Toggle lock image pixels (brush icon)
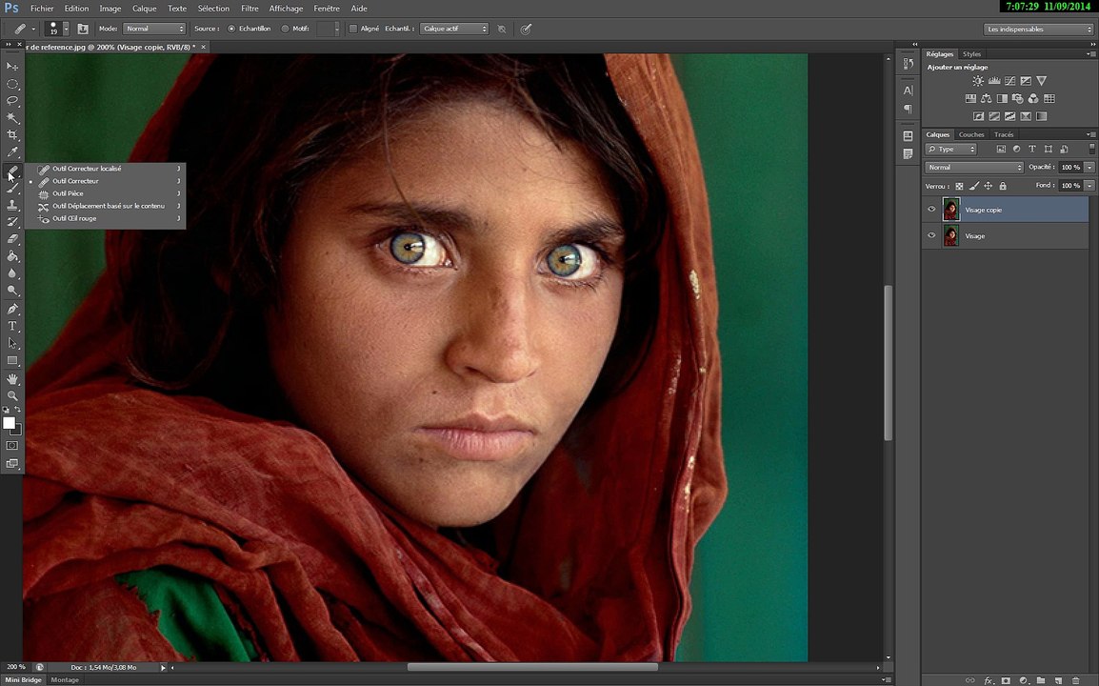Viewport: 1099px width, 686px height. pos(973,186)
